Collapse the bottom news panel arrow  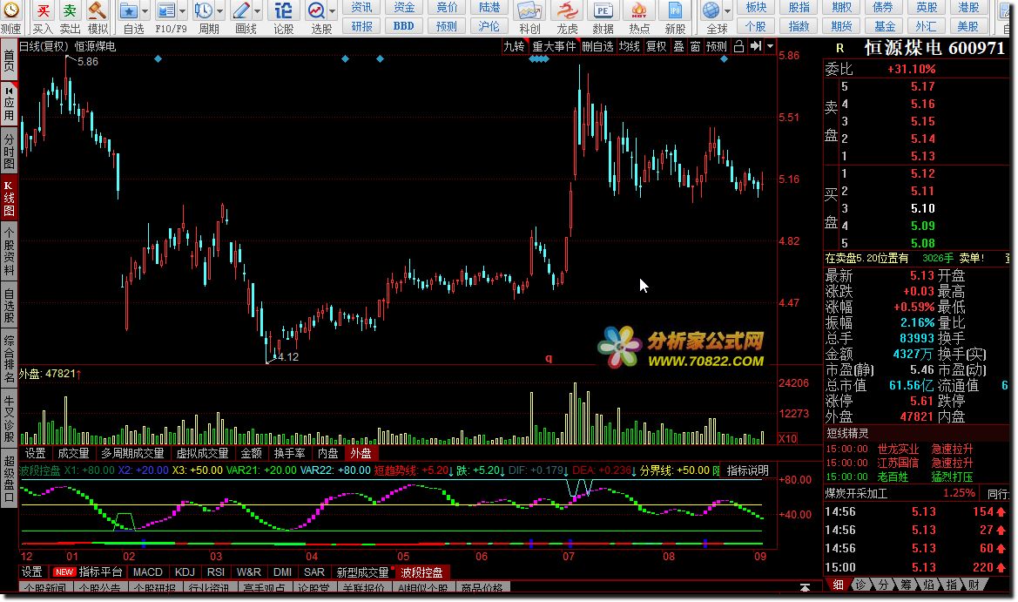pos(805,588)
